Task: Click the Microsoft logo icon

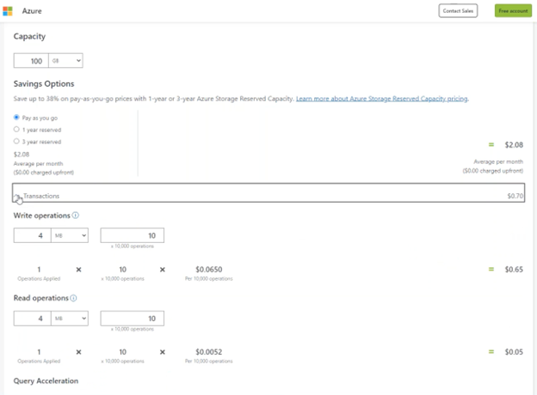Action: tap(8, 11)
